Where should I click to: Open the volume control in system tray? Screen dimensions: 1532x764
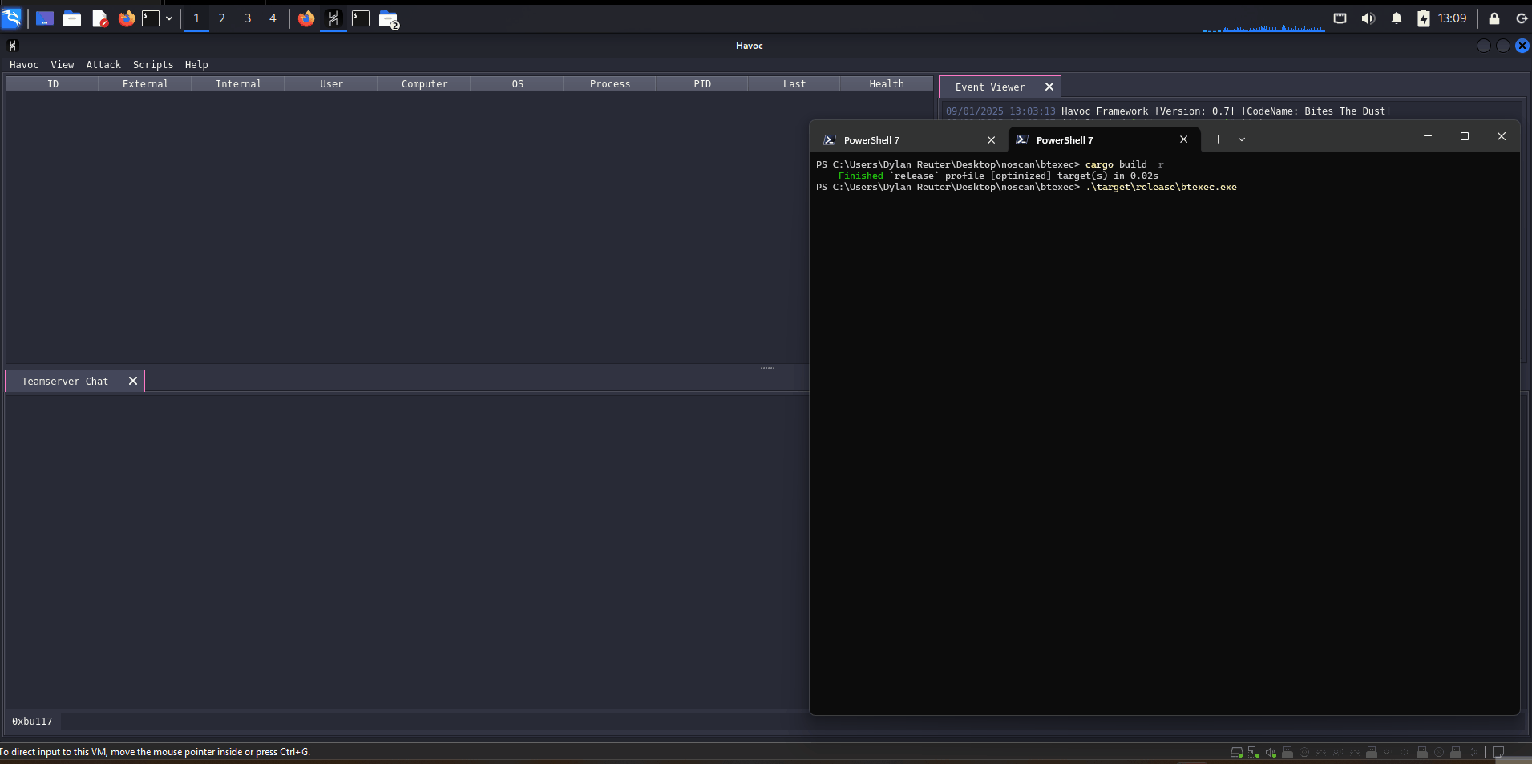[x=1368, y=18]
